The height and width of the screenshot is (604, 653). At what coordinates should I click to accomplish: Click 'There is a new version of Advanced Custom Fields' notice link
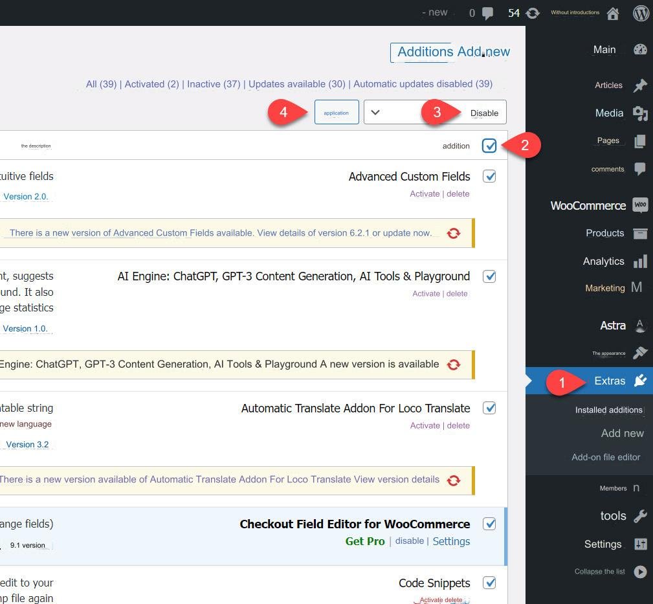coord(220,233)
